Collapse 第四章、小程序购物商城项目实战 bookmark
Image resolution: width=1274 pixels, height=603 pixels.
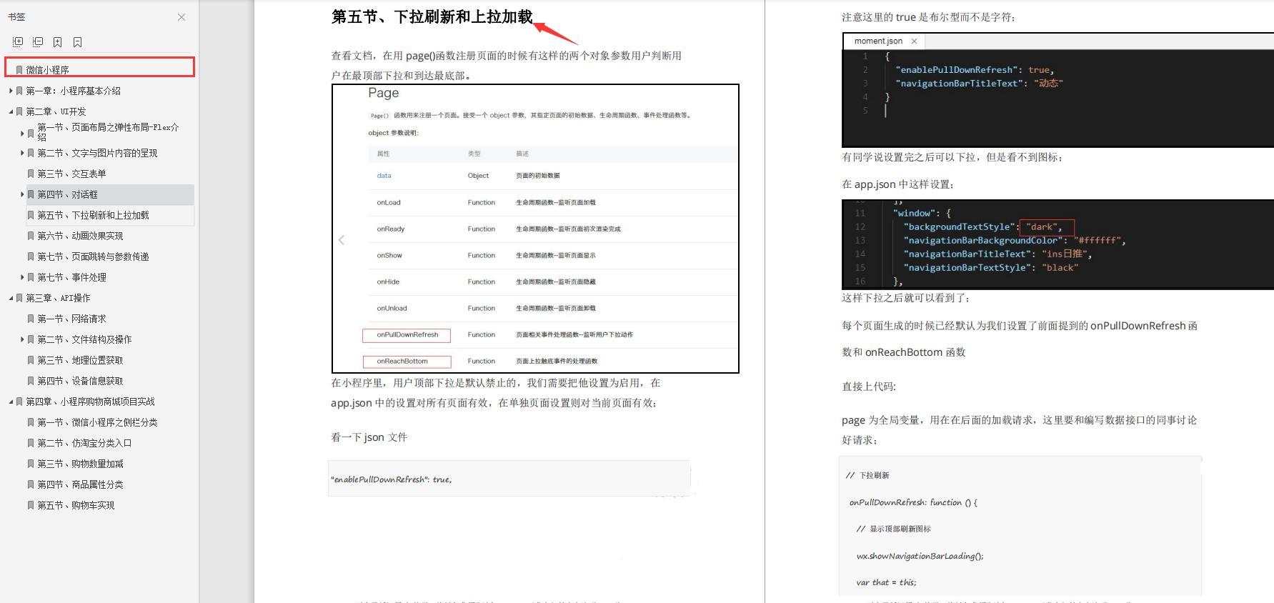click(x=11, y=402)
